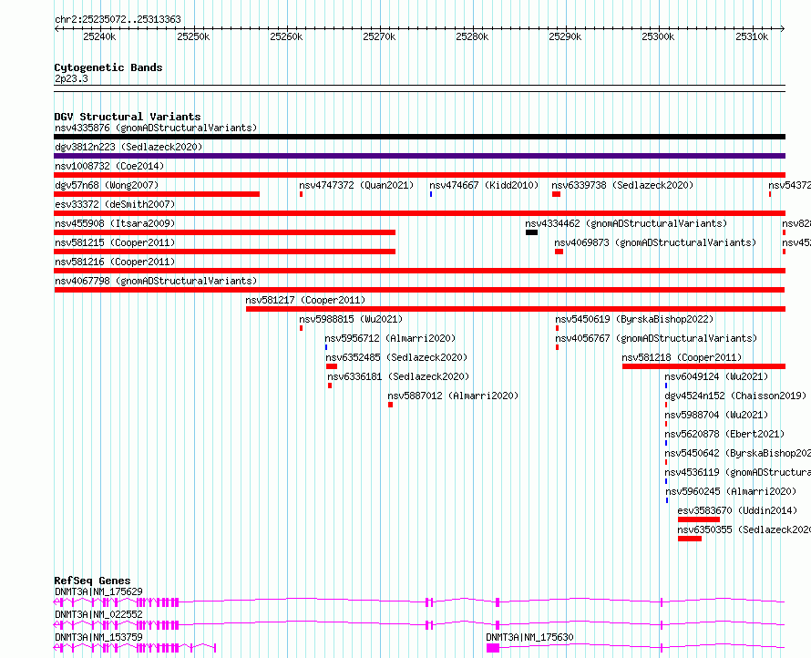Select the dgv3812n223 Sedlazeck2020 purple variant bar
Image resolution: width=811 pixels, height=658 pixels.
419,156
